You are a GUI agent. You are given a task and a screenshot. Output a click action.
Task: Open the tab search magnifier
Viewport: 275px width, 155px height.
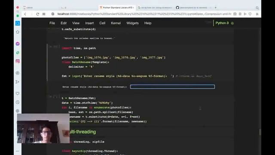[x=257, y=8]
